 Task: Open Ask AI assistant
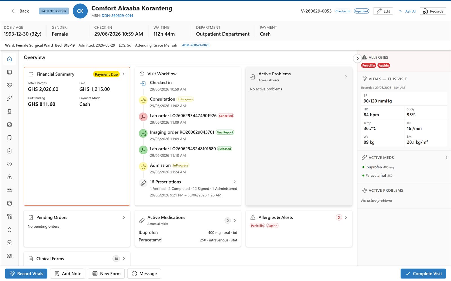(x=407, y=11)
